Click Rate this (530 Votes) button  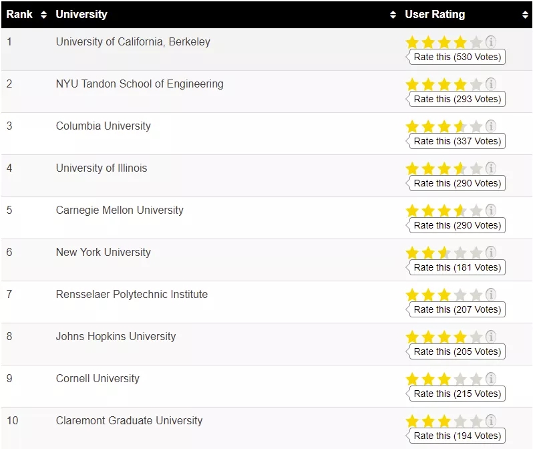pos(457,57)
